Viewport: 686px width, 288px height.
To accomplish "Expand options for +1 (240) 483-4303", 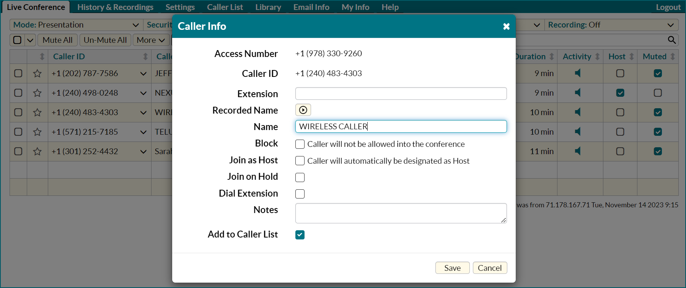I will [143, 112].
